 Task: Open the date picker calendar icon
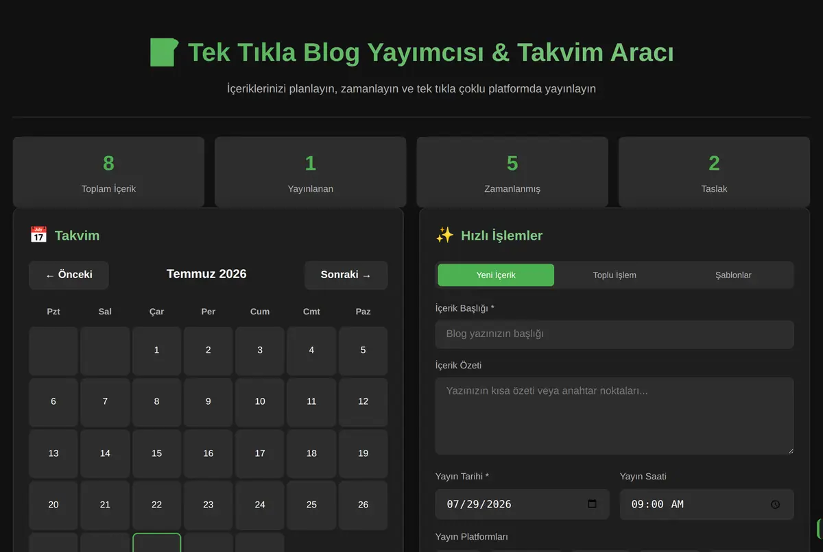pyautogui.click(x=593, y=504)
